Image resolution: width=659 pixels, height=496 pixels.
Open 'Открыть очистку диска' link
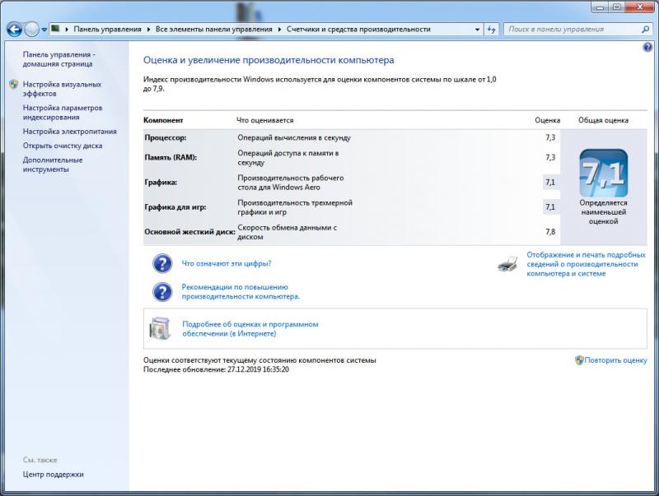point(63,146)
